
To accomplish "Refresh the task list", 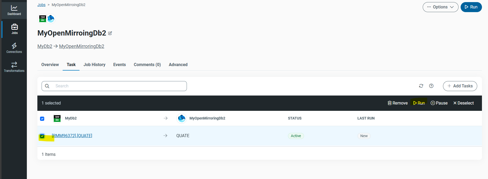I will point(421,86).
